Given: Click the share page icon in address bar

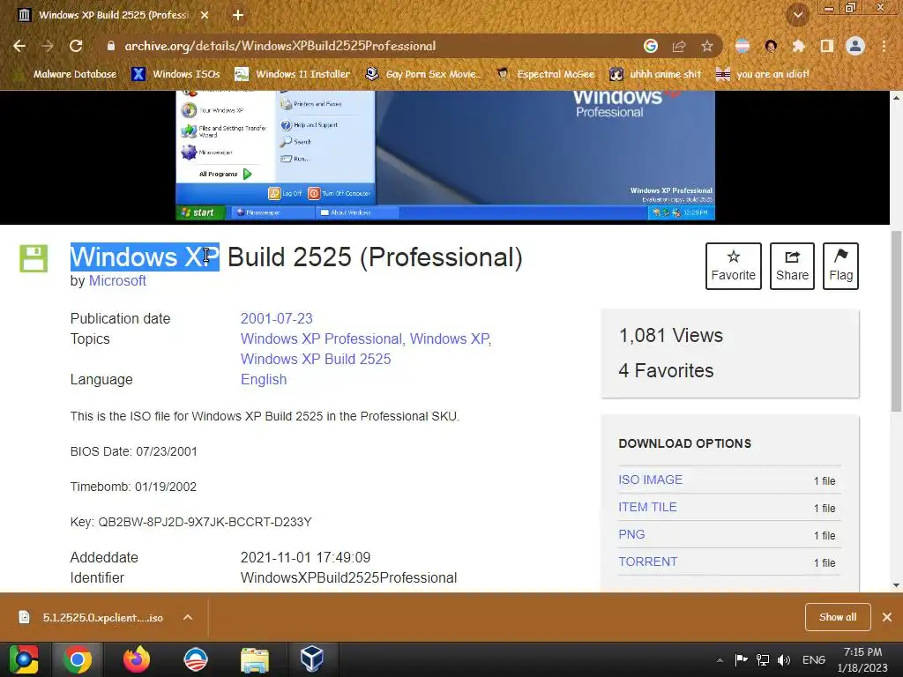Looking at the screenshot, I should 679,46.
